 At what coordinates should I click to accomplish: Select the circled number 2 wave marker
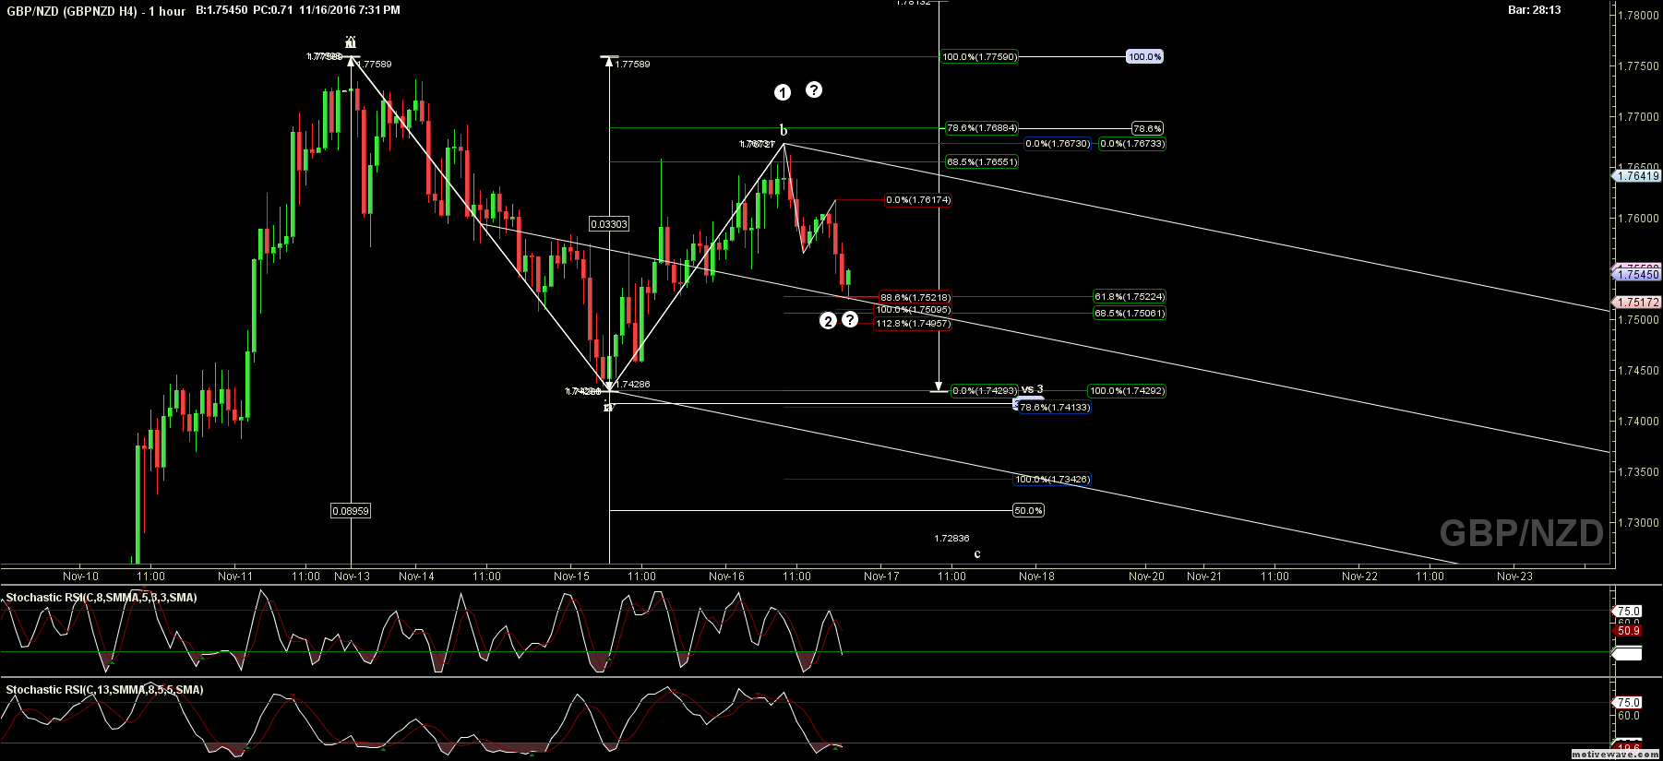pyautogui.click(x=828, y=321)
